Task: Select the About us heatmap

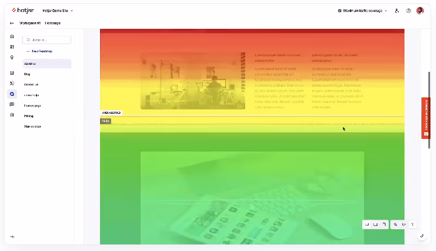Action: pyautogui.click(x=47, y=64)
